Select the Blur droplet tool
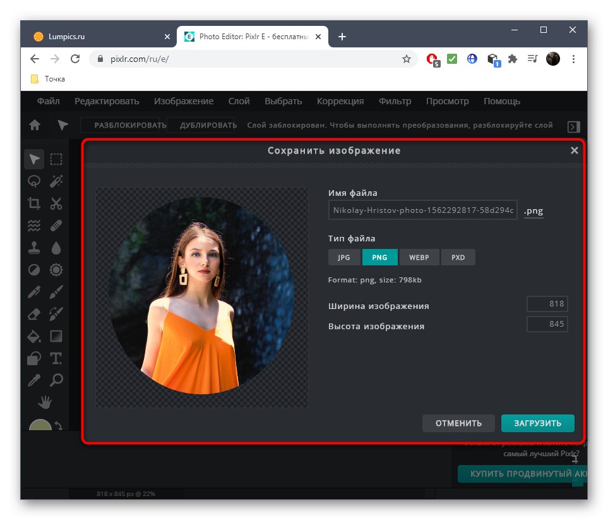The image size is (608, 520). pyautogui.click(x=56, y=248)
